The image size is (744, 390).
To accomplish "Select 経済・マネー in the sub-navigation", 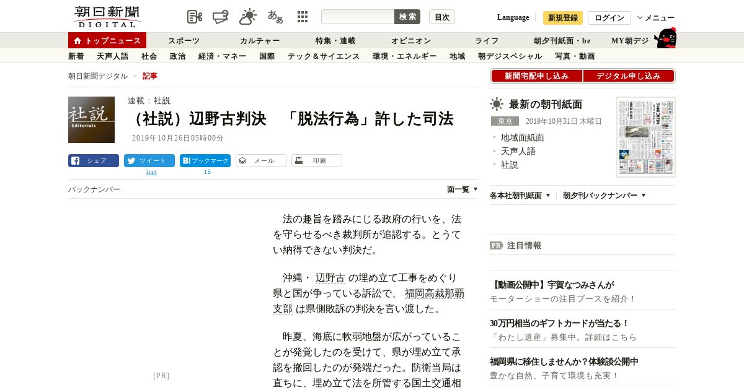I will pyautogui.click(x=223, y=56).
